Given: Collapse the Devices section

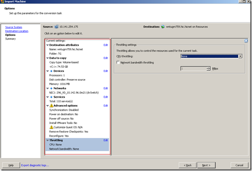Looking at the screenshot, I should [47, 71].
